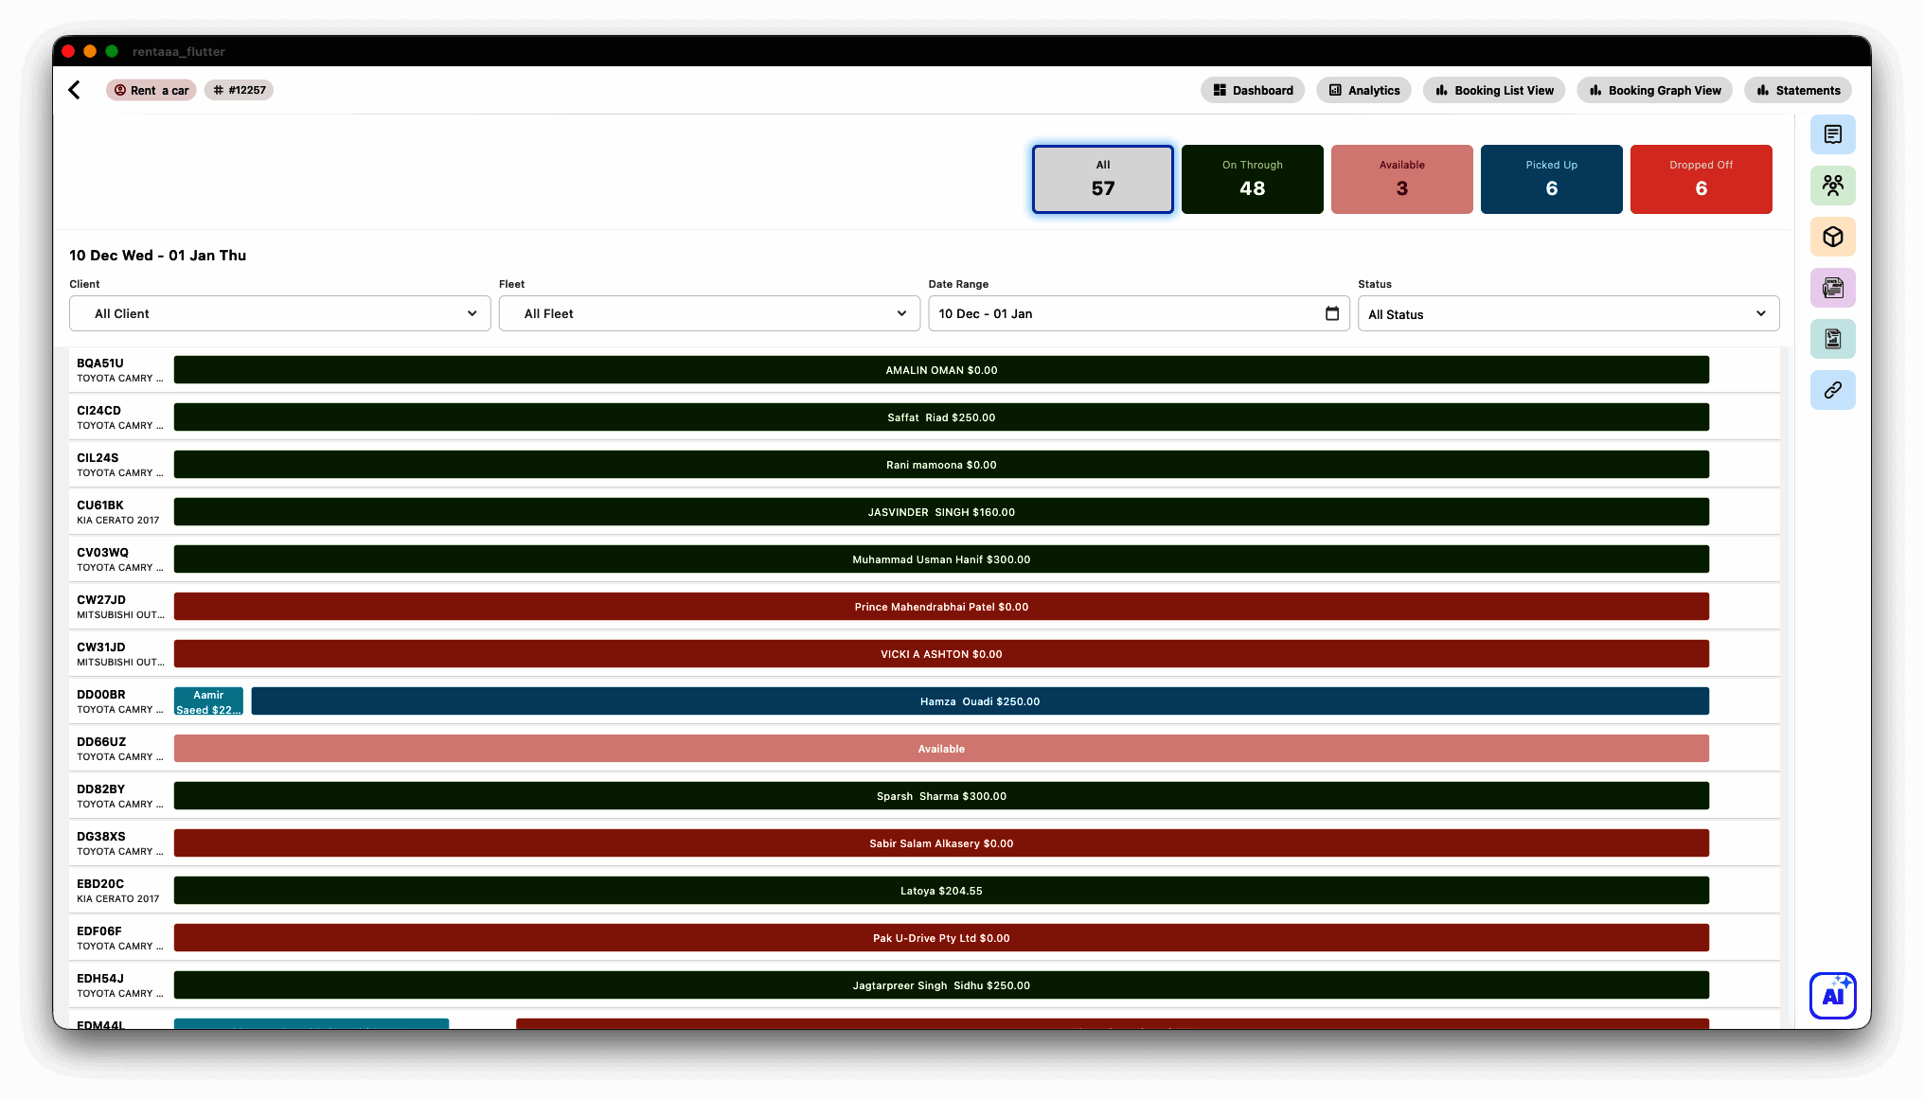Filter by Available status card
This screenshot has height=1099, width=1924.
[x=1401, y=179]
